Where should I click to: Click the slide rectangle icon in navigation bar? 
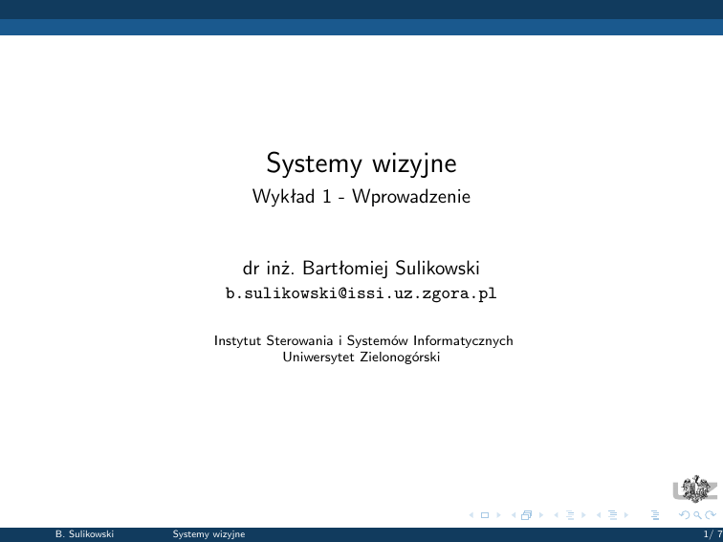point(484,516)
